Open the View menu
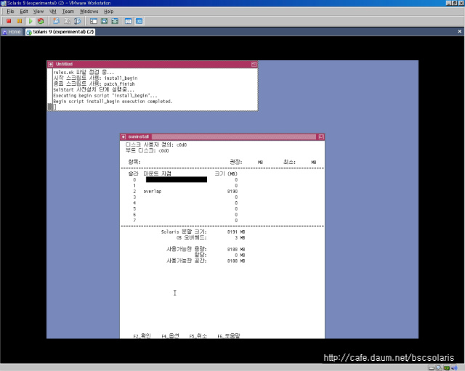 (x=39, y=12)
